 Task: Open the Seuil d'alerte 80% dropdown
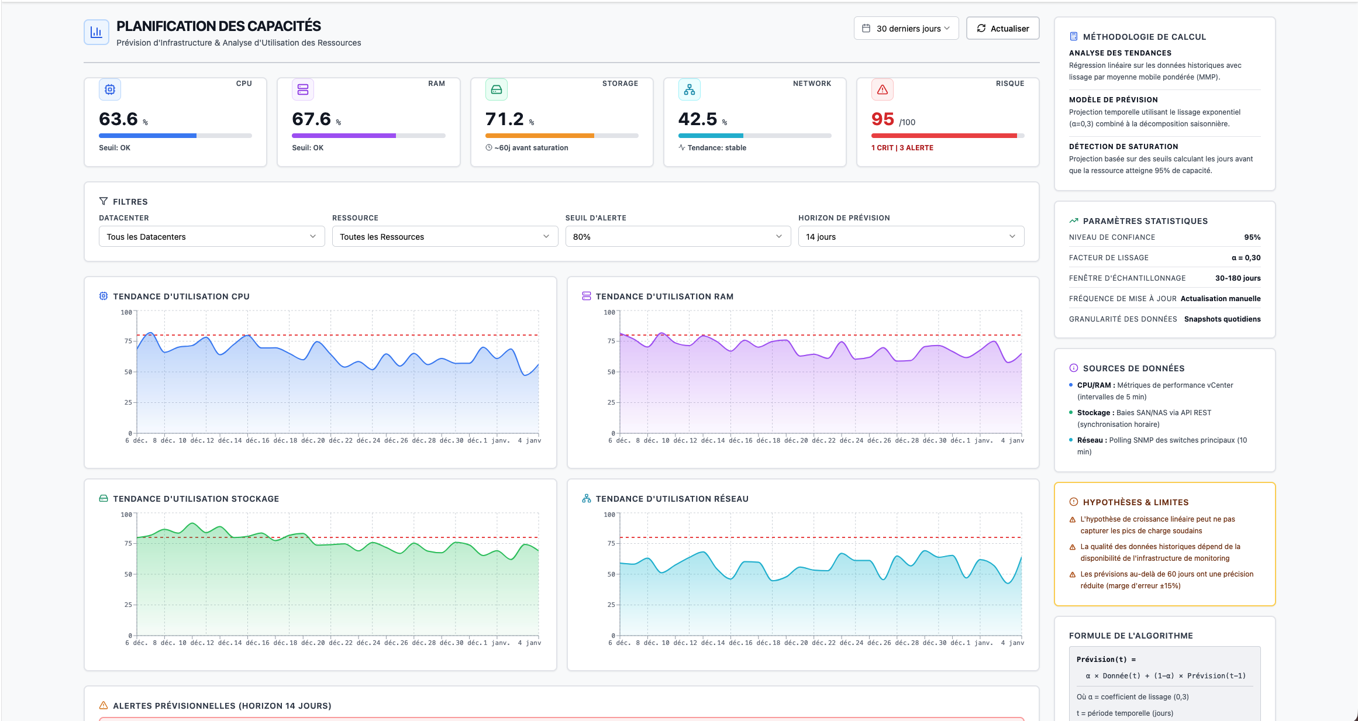[678, 236]
